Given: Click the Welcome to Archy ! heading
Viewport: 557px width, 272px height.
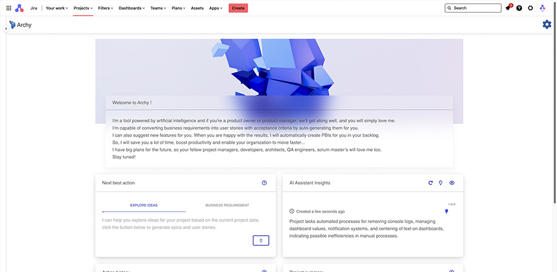Looking at the screenshot, I should click(132, 103).
